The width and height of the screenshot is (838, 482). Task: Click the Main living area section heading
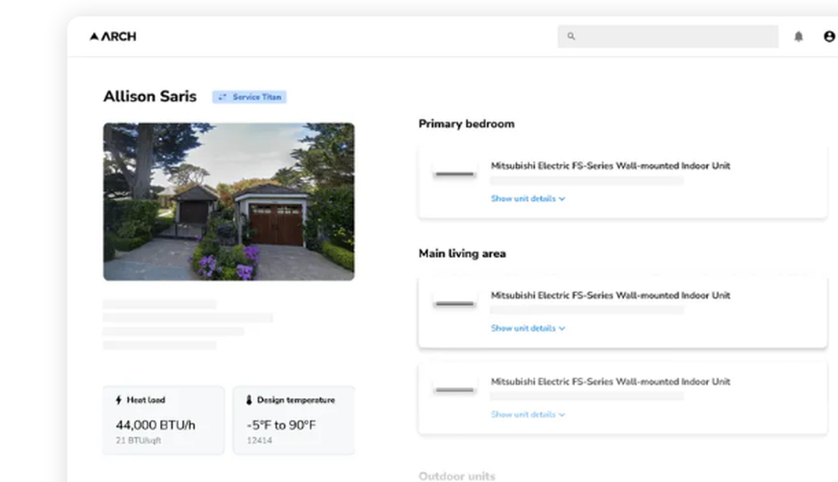(x=463, y=253)
